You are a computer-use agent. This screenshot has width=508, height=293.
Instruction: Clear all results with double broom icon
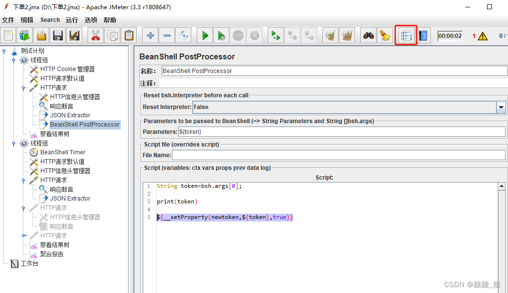pos(347,36)
